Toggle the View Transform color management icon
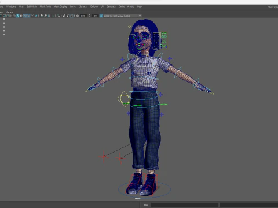 click(101, 16)
